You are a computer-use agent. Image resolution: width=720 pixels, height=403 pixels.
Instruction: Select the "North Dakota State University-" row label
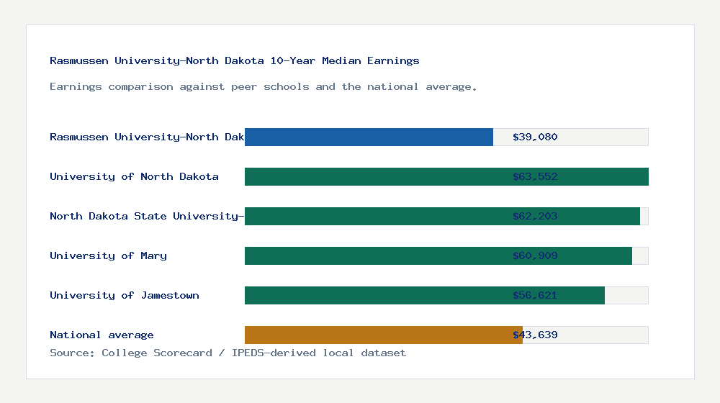[147, 216]
